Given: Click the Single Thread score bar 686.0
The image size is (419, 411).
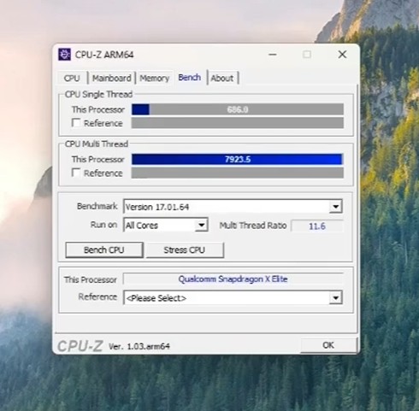Looking at the screenshot, I should [238, 109].
